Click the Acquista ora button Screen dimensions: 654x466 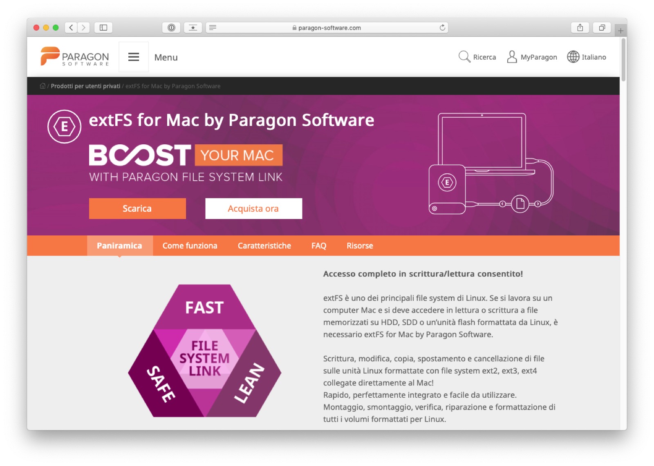click(253, 208)
